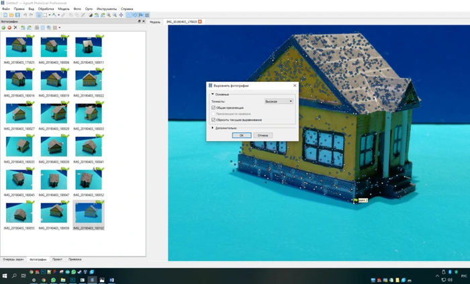Image resolution: width=470 pixels, height=284 pixels.
Task: Click the Save project toolbar icon
Action: tap(17, 15)
